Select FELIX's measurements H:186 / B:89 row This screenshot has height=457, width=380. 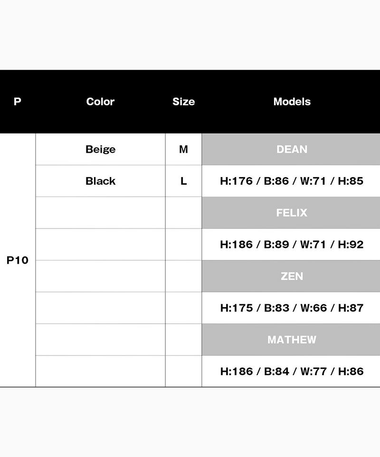tap(292, 244)
